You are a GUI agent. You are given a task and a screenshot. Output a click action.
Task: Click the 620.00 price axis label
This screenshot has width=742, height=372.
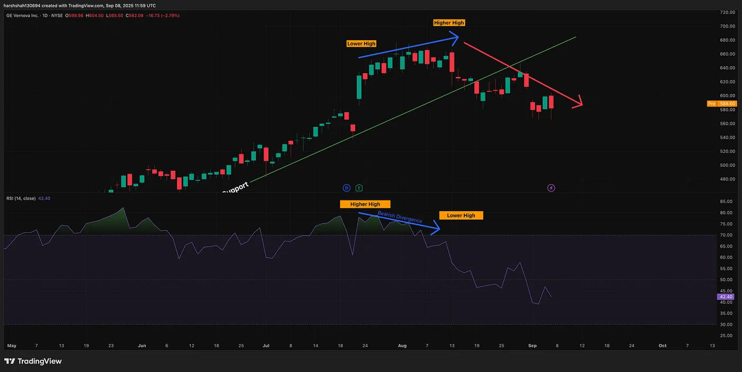[x=727, y=82]
